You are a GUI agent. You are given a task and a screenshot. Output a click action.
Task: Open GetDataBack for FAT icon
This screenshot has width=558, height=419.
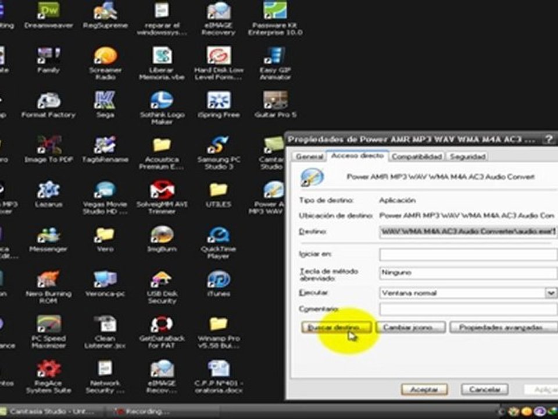click(x=162, y=332)
